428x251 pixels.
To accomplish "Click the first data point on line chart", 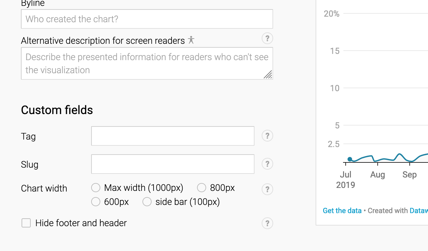I will coord(350,159).
